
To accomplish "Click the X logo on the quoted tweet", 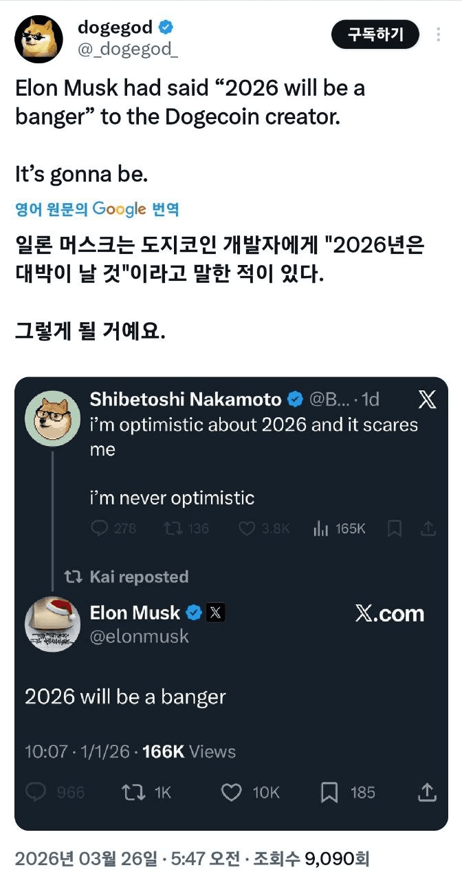I will coord(427,398).
